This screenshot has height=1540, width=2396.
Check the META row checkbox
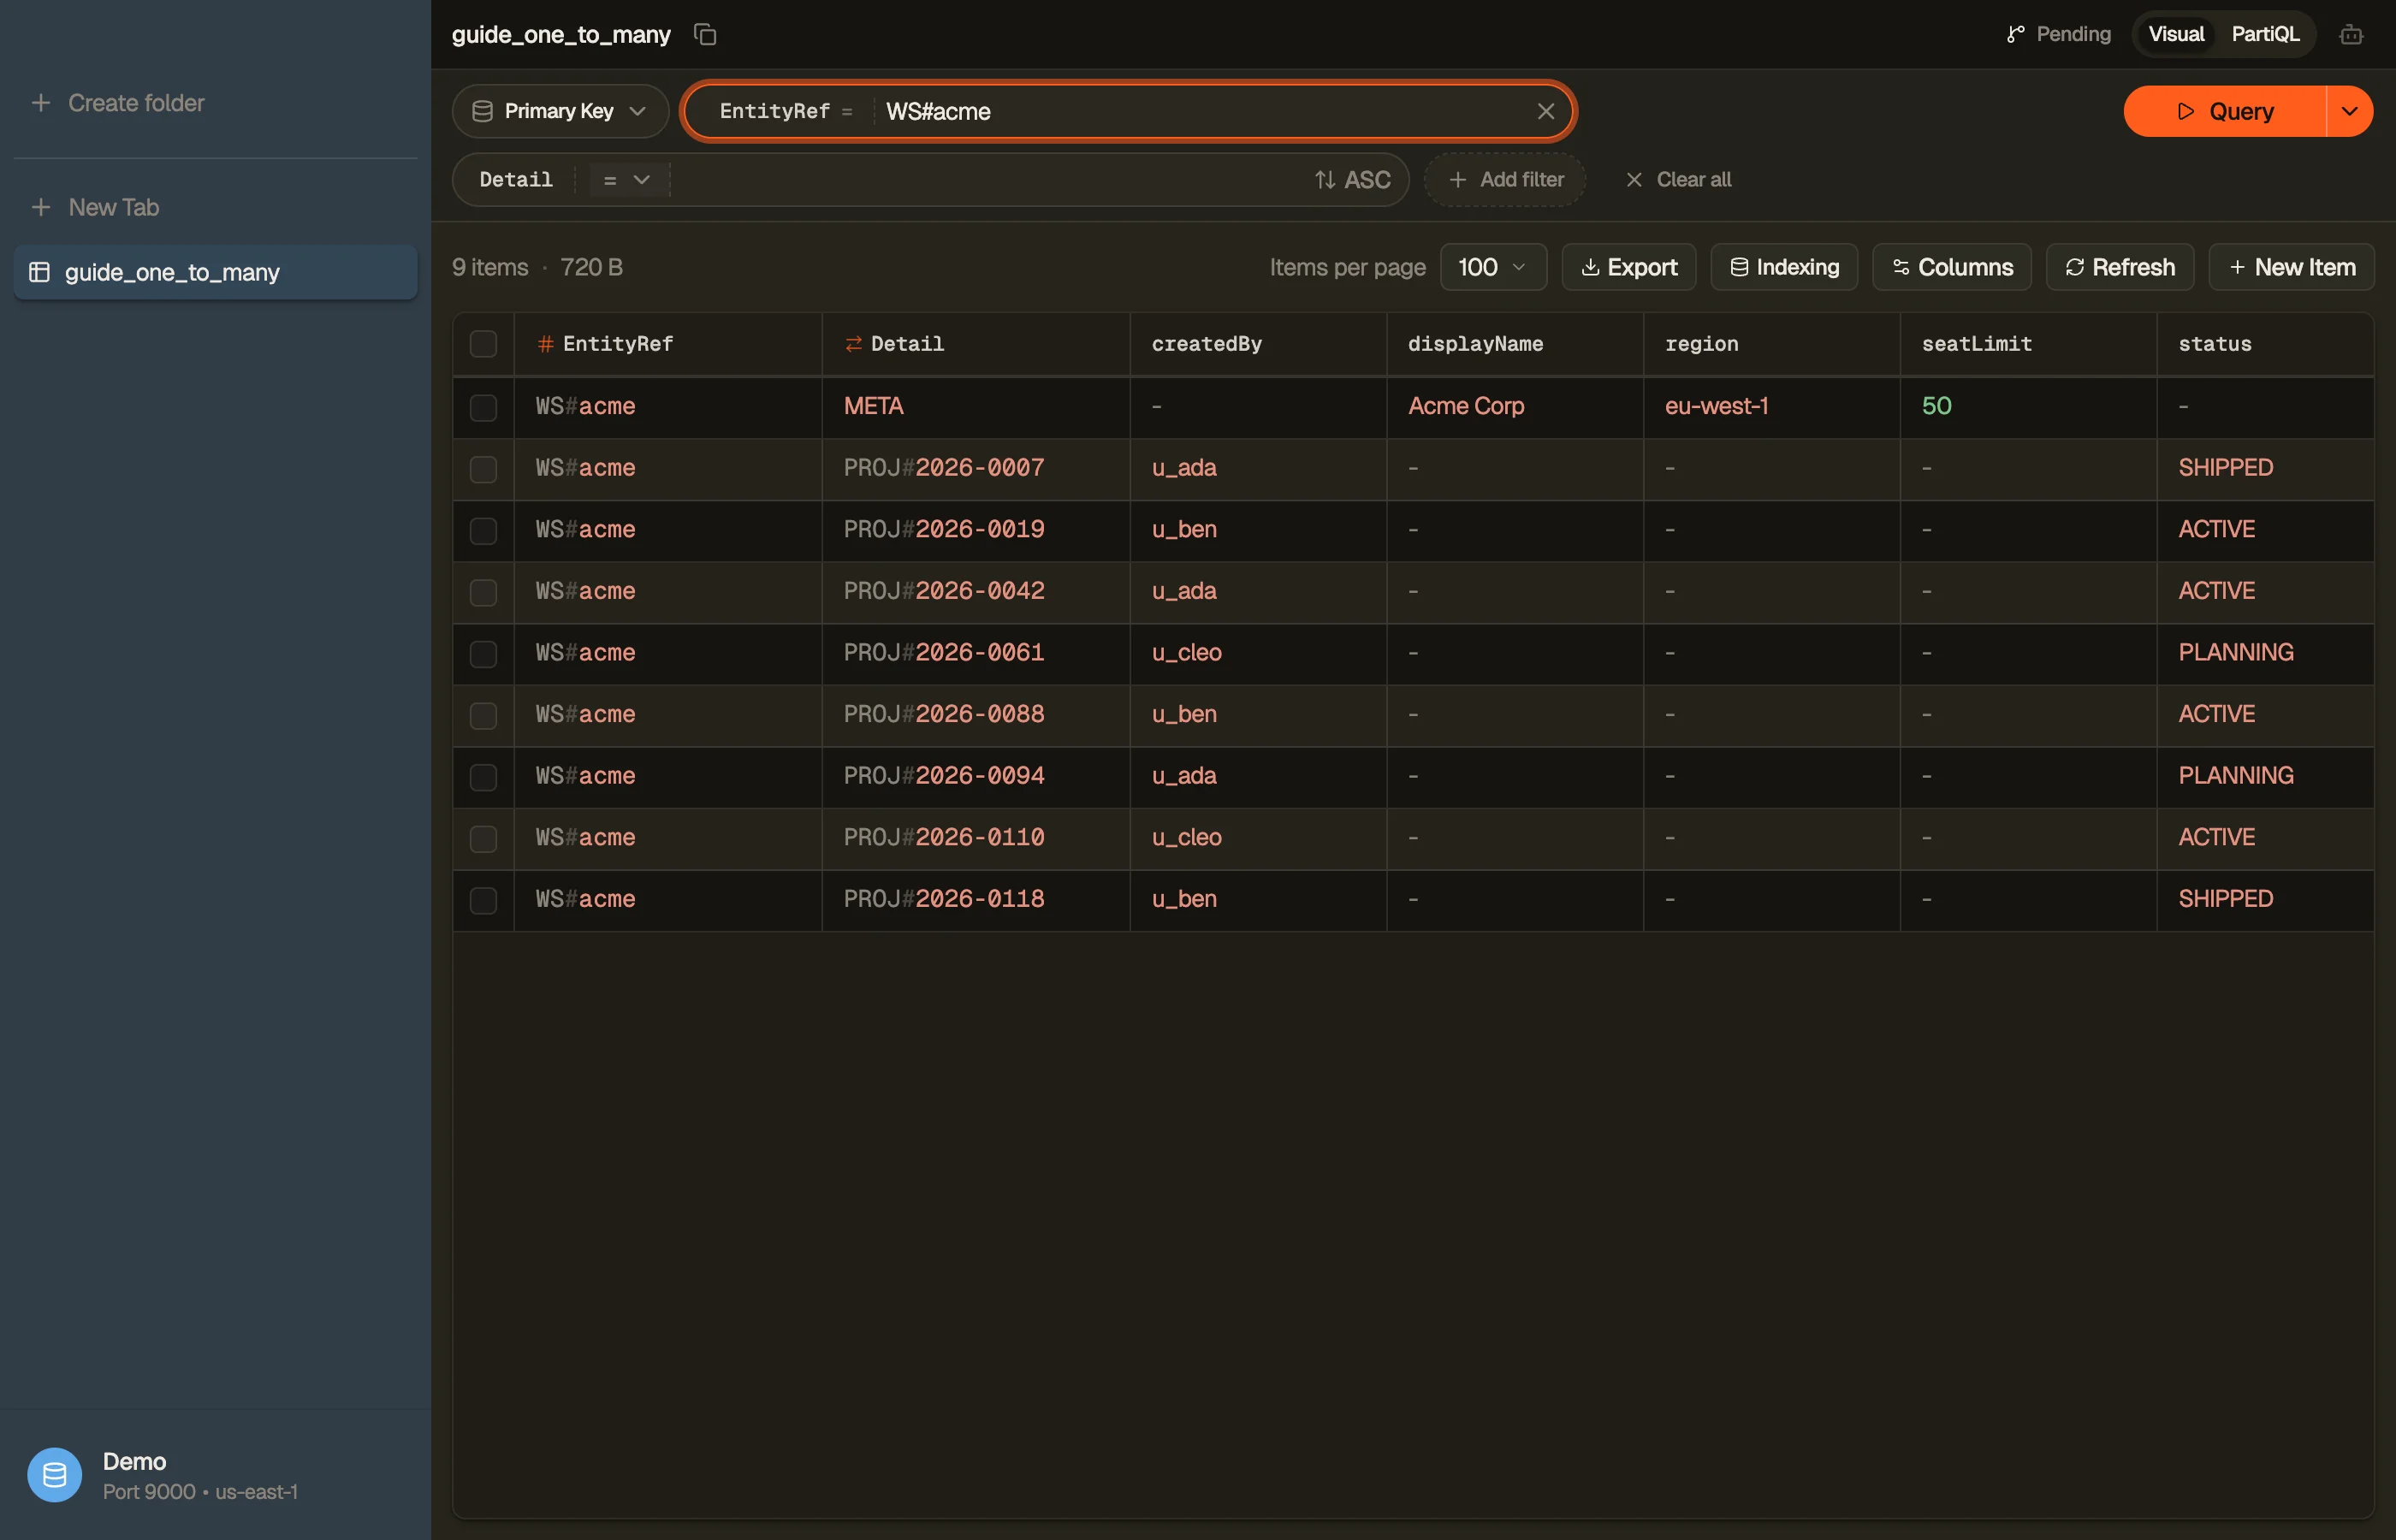click(484, 407)
